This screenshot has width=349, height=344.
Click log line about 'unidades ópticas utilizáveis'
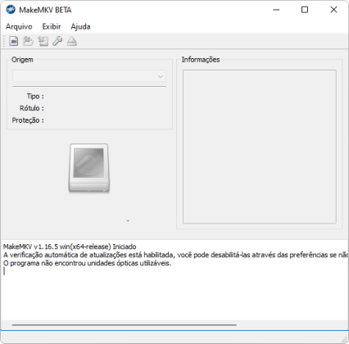point(88,263)
